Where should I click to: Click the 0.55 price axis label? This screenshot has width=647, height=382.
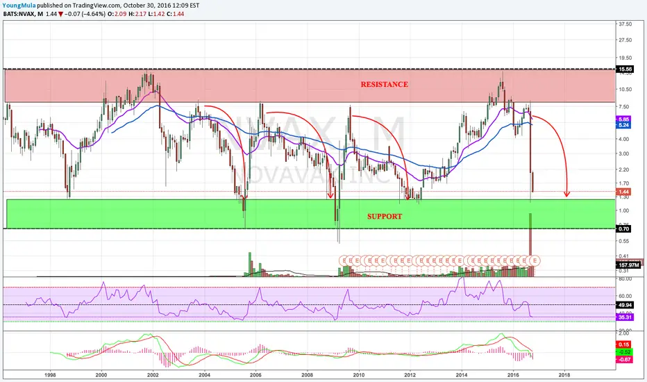(x=624, y=241)
